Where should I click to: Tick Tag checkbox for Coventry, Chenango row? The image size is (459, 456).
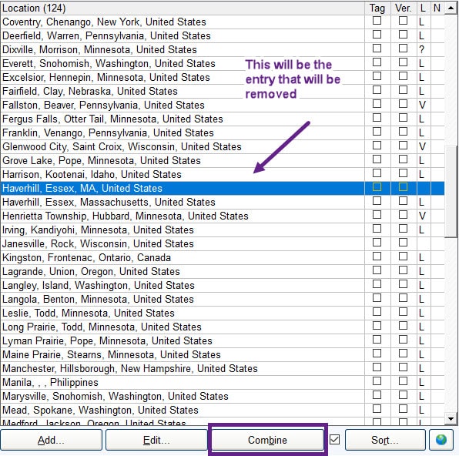[377, 21]
